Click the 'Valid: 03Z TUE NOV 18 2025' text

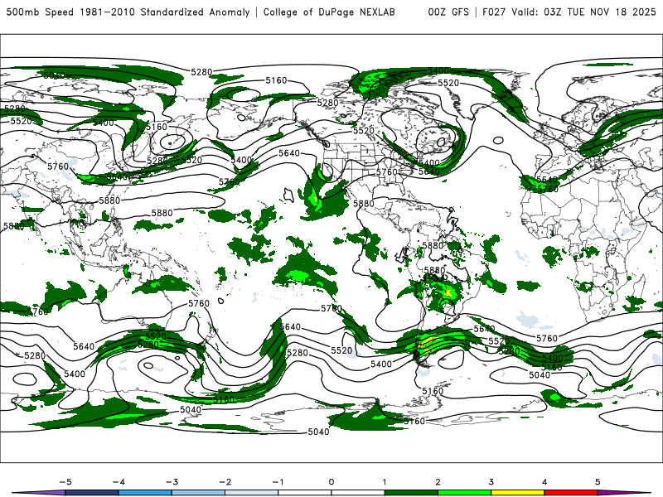tap(583, 12)
